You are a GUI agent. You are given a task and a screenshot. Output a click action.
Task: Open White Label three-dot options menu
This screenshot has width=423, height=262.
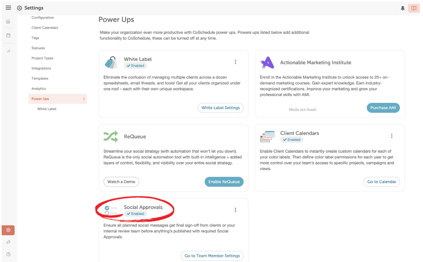point(235,62)
